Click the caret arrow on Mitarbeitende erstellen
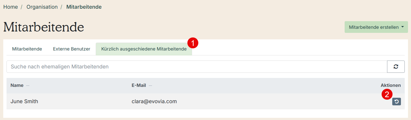The image size is (411, 120). (x=403, y=27)
